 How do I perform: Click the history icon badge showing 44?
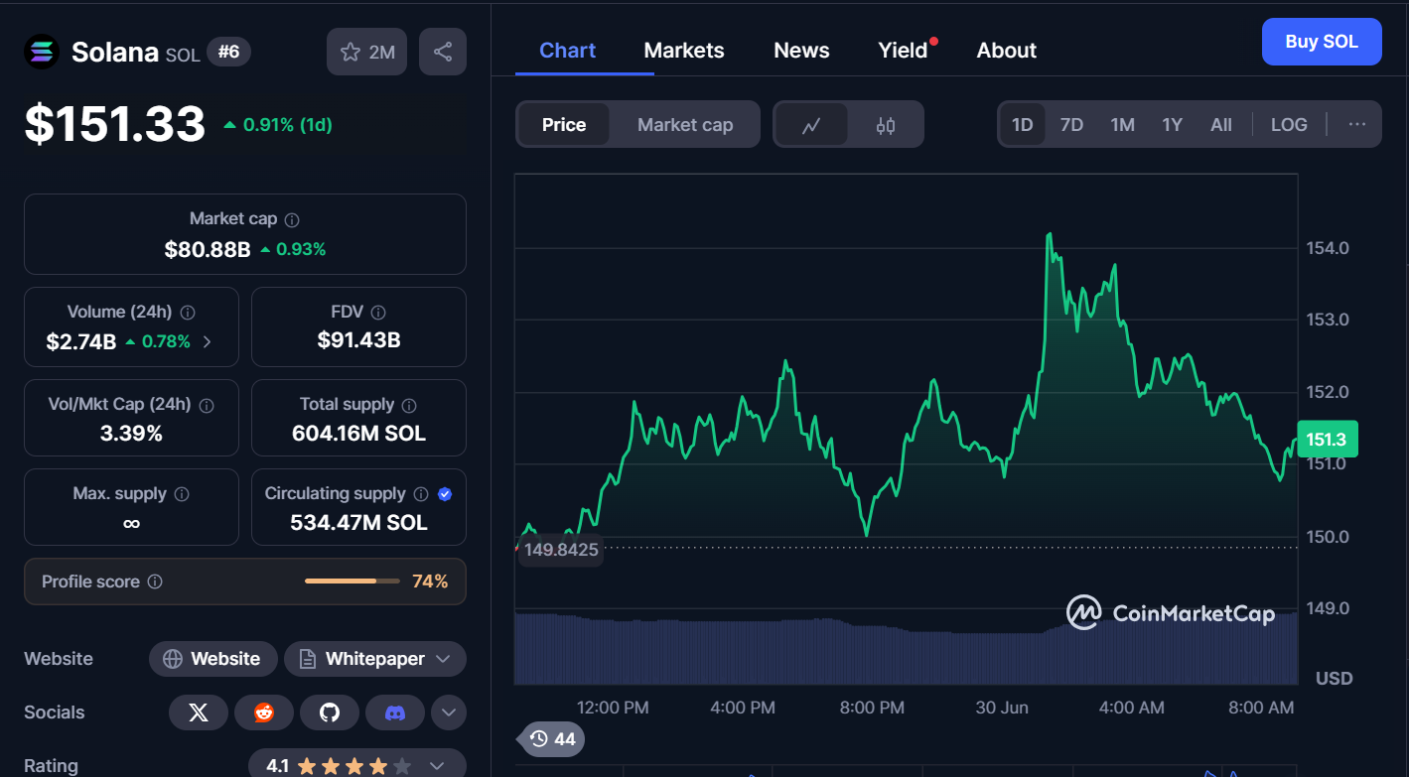click(552, 738)
